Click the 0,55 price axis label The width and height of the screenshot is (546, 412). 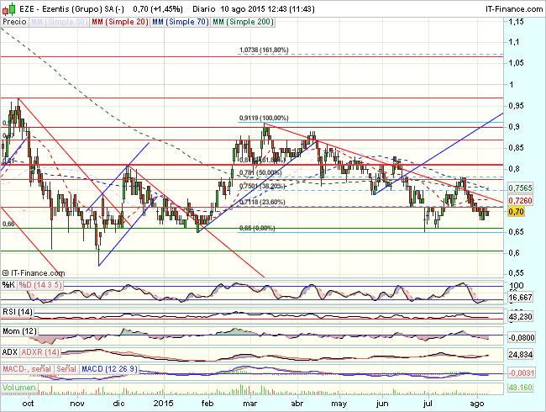tap(516, 273)
